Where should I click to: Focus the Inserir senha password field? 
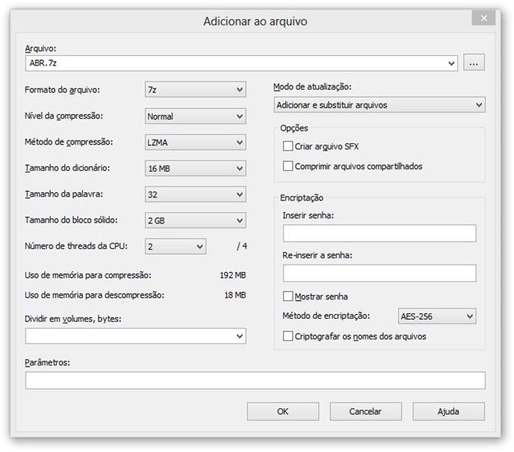(379, 233)
